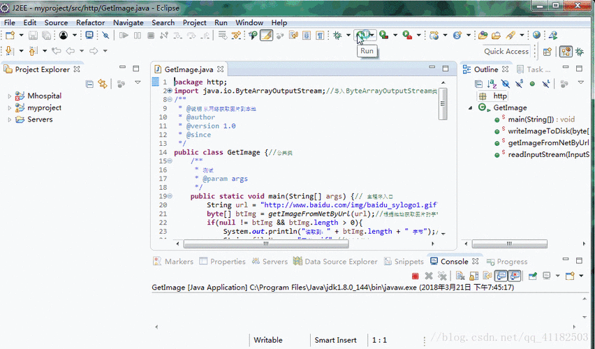
Task: Click the Previous Annotation up arrow icon
Action: tap(33, 50)
